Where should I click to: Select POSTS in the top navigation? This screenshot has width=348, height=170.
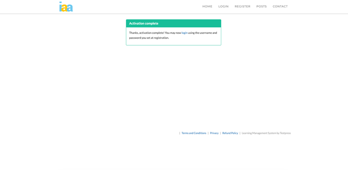(261, 6)
